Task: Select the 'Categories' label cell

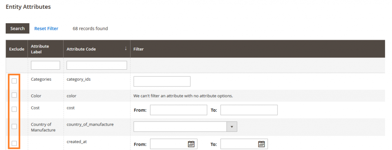Action: tap(41, 79)
